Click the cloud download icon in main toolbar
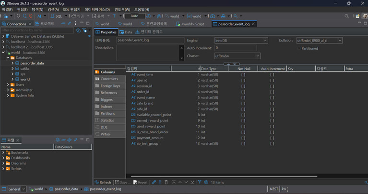 (x=213, y=16)
